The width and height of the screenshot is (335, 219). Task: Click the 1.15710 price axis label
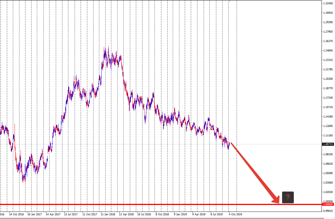[x=328, y=107]
